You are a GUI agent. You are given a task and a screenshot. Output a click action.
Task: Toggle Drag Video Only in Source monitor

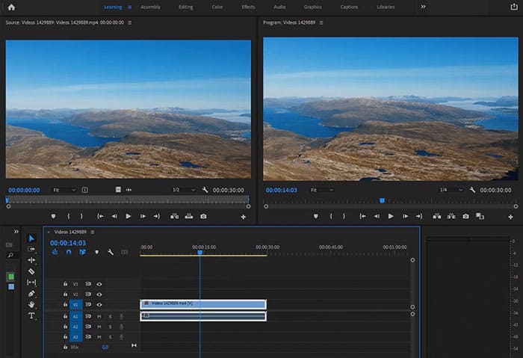pyautogui.click(x=118, y=190)
